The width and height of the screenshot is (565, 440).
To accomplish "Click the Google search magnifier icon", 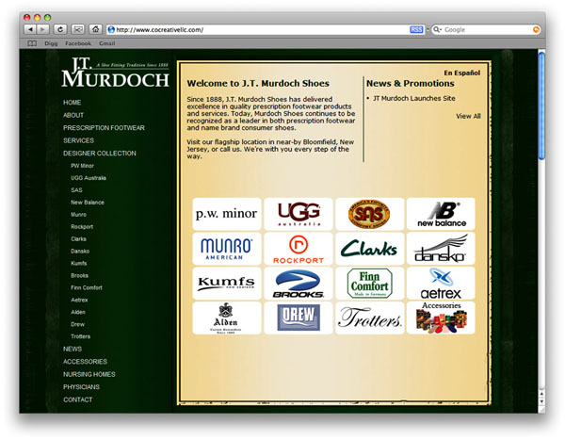I will tap(437, 29).
